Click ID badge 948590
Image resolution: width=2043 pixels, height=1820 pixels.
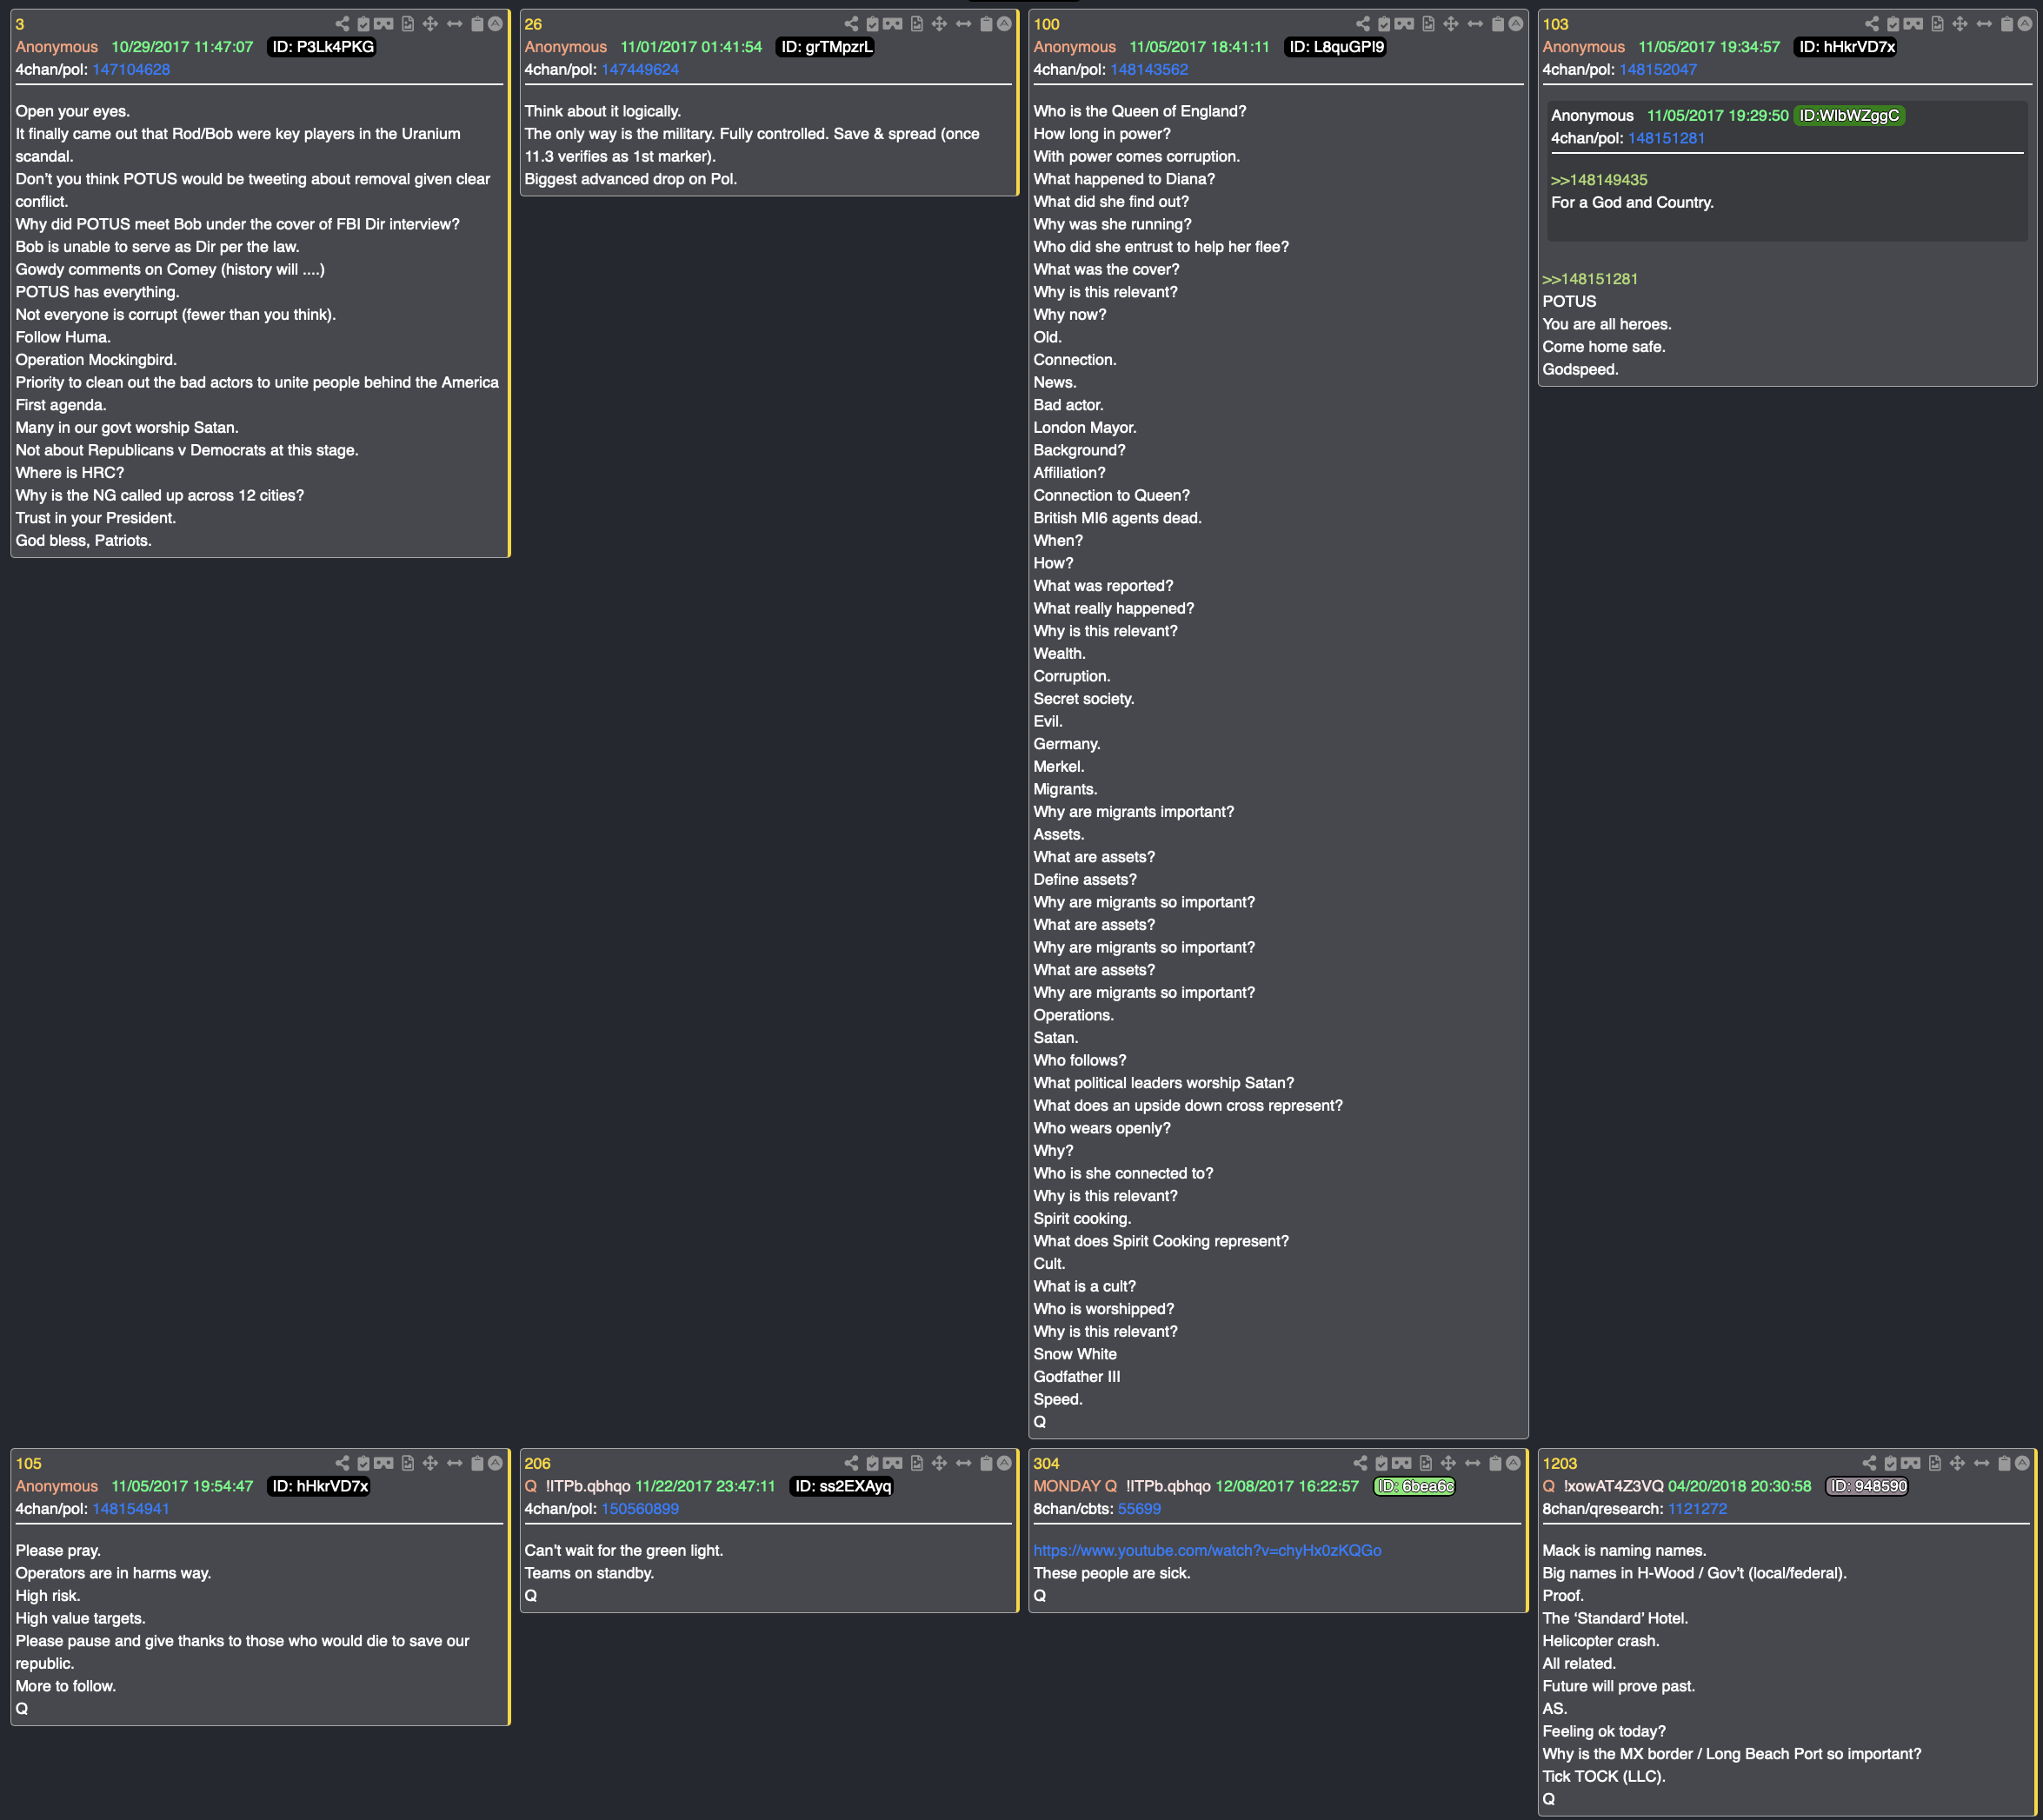[1867, 1486]
